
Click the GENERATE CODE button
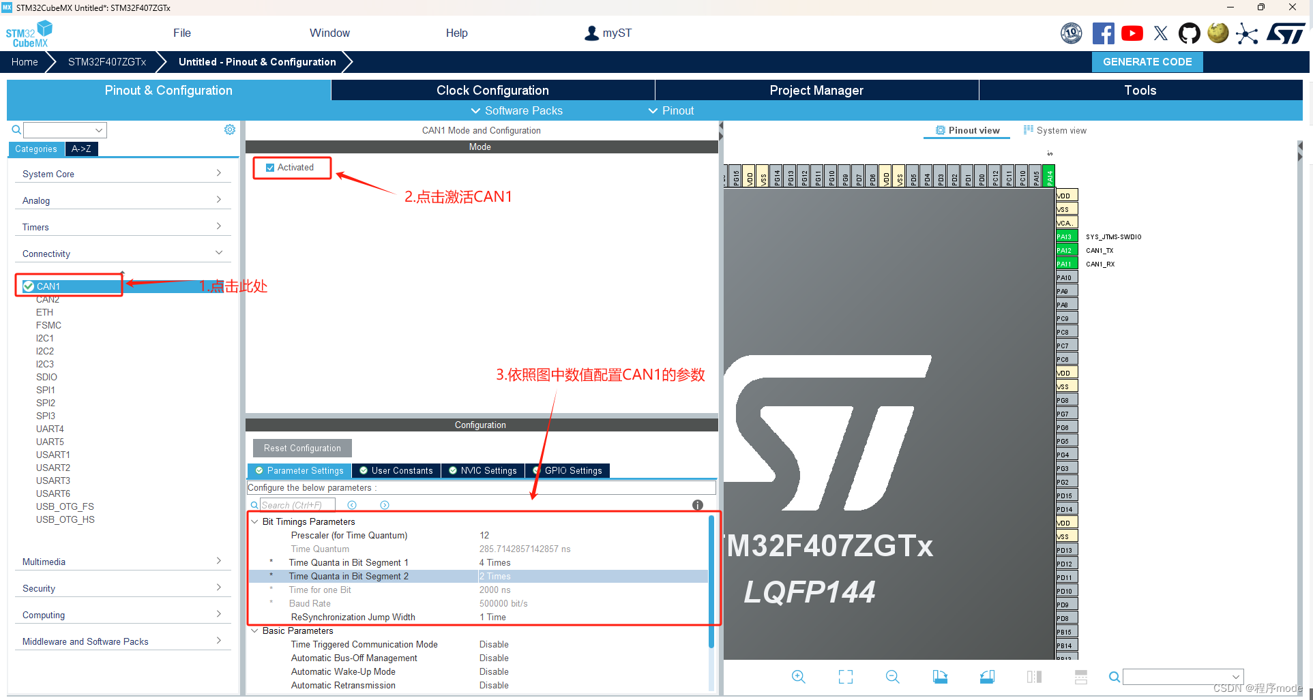1147,61
